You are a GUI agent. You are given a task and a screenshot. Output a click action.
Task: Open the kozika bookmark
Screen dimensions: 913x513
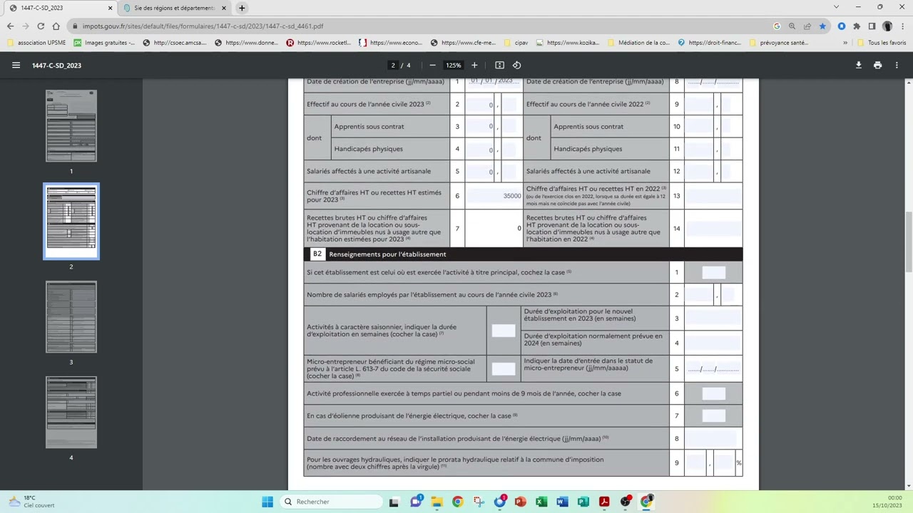(567, 43)
